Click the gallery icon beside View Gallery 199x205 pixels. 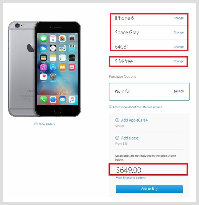point(36,124)
